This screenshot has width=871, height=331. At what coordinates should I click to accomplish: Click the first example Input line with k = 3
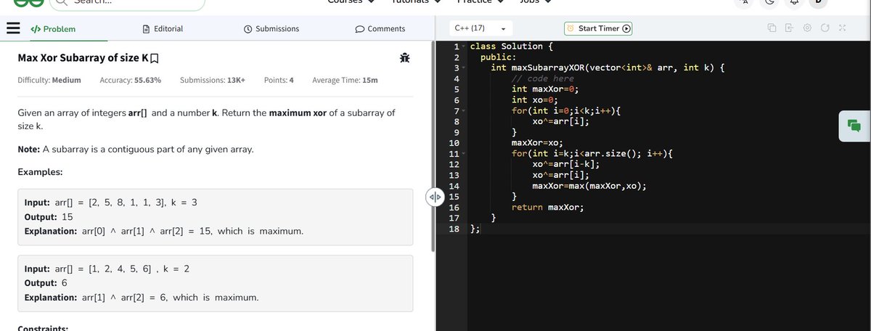point(111,202)
